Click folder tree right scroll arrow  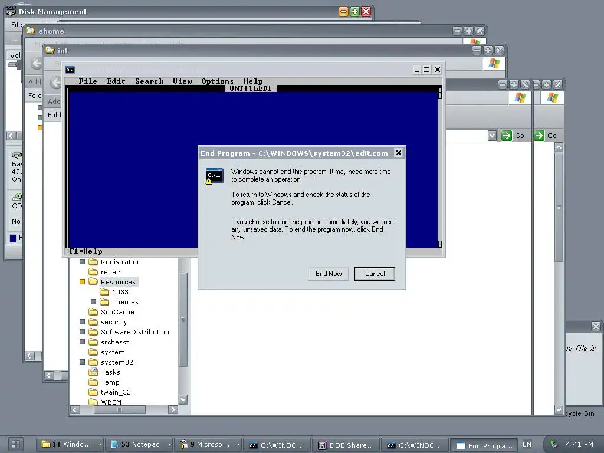coord(173,409)
